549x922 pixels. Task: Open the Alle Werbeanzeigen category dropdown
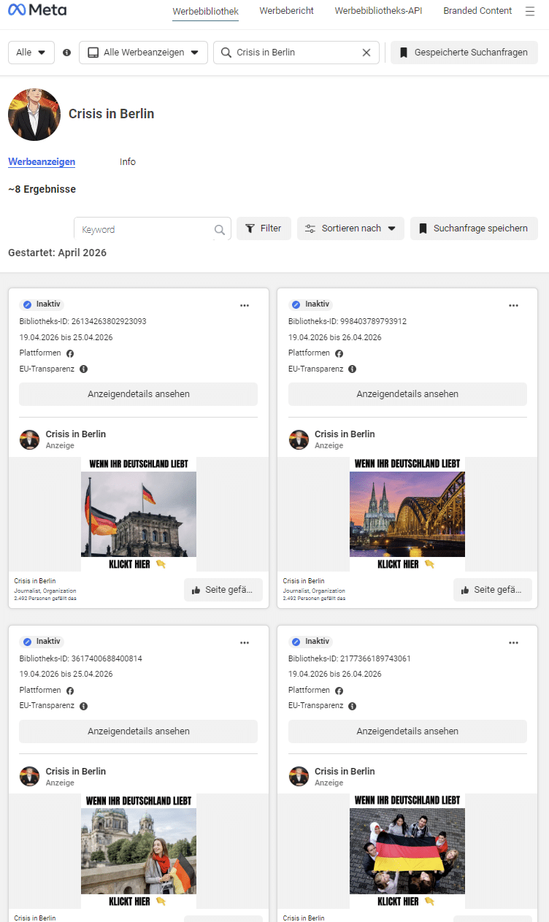point(143,53)
